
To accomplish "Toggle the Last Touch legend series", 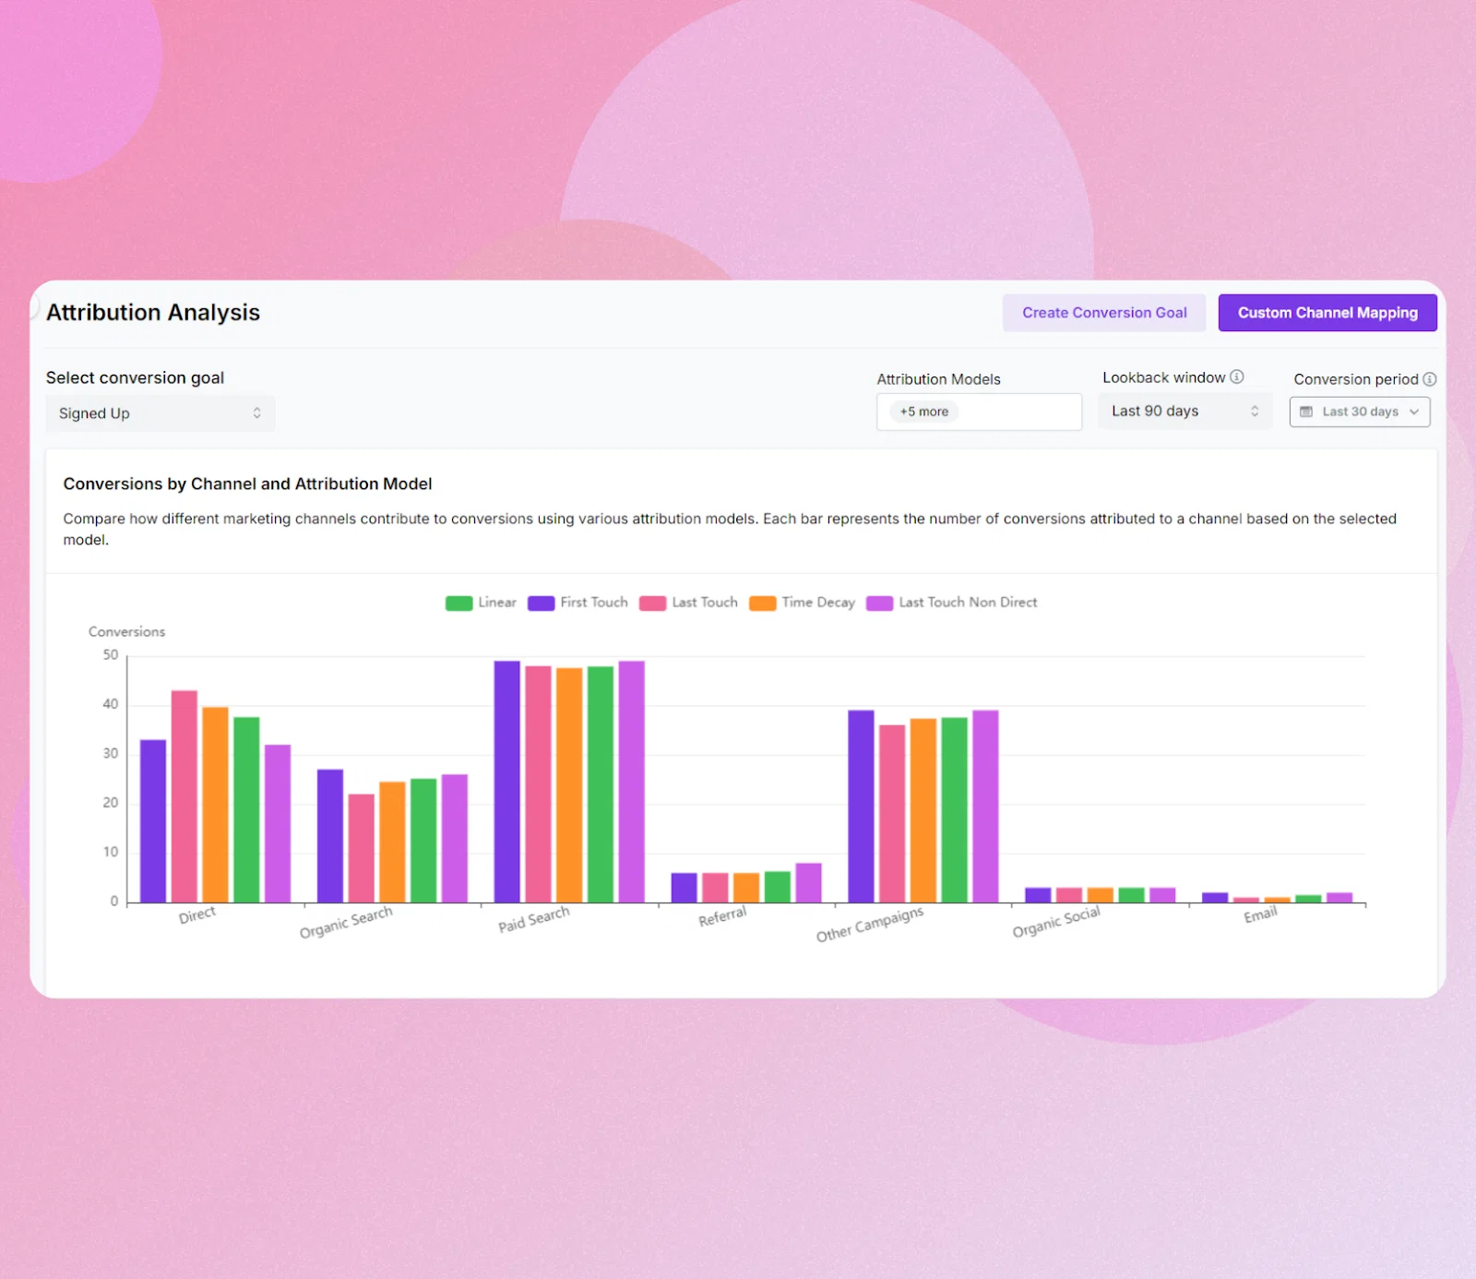I will (688, 603).
